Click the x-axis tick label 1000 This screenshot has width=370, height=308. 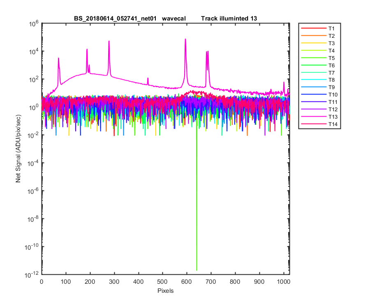click(284, 282)
